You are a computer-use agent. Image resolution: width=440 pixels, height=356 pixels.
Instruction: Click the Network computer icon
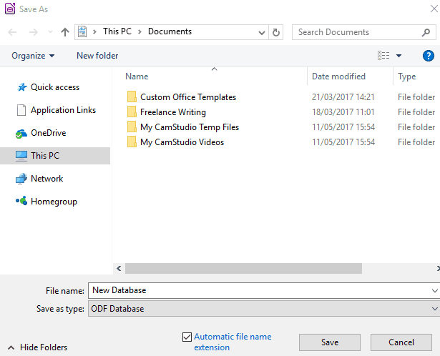[21, 179]
